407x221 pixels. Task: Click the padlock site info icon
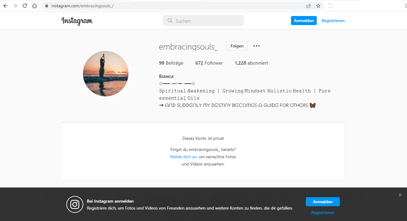pyautogui.click(x=47, y=6)
